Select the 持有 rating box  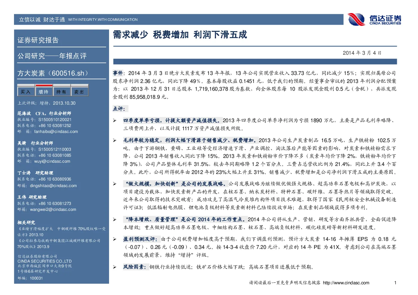pyautogui.click(x=62, y=92)
